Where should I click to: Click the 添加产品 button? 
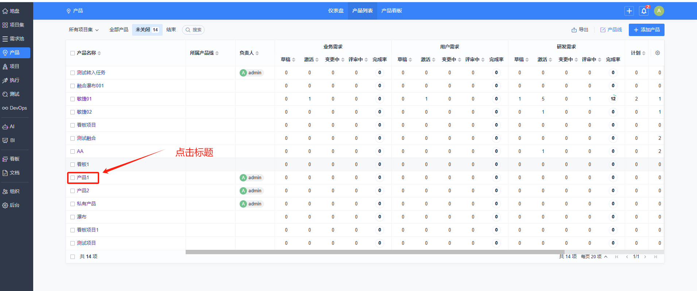[x=646, y=30]
